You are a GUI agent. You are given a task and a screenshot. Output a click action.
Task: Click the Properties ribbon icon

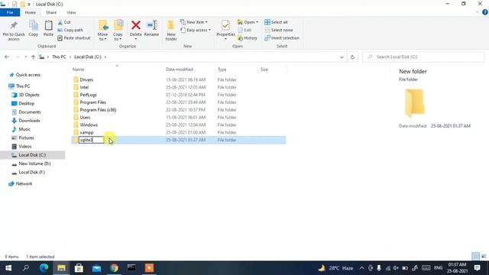pyautogui.click(x=225, y=26)
